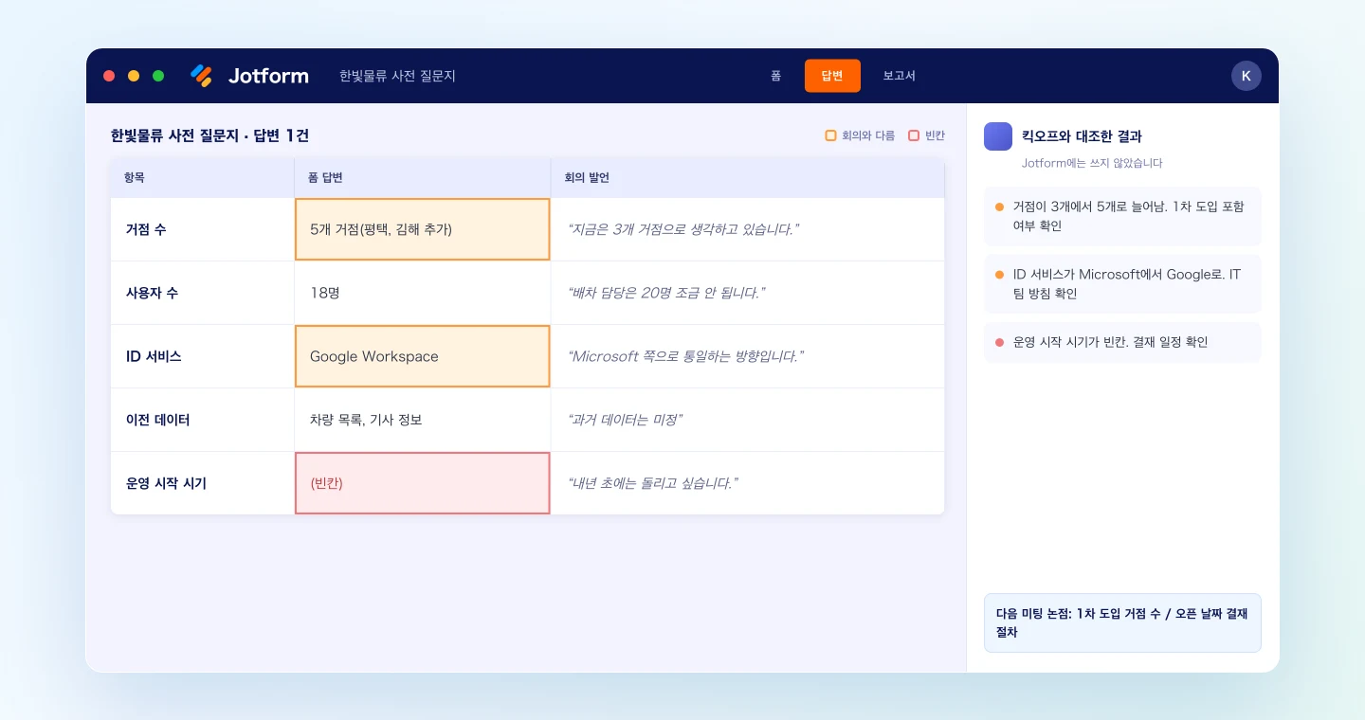
Task: Open the finding about ID 서비스 Microsoft에서 Google로
Action: click(1122, 284)
